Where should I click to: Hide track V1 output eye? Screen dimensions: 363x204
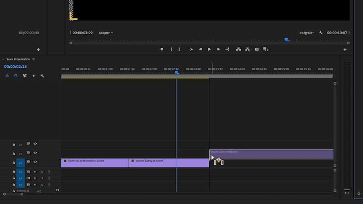click(35, 162)
